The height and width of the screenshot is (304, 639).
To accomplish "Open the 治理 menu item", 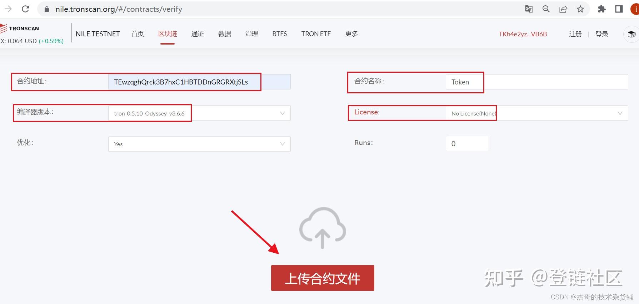I will [252, 34].
